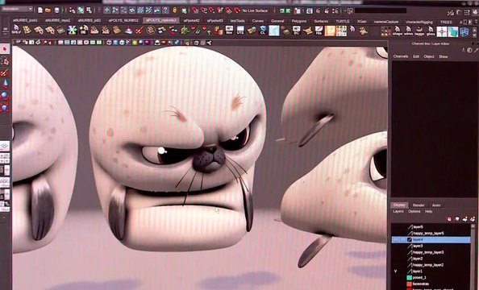Switch to the Polygons shelf tab

[298, 21]
